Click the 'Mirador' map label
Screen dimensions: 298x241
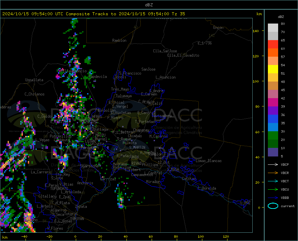153,182
